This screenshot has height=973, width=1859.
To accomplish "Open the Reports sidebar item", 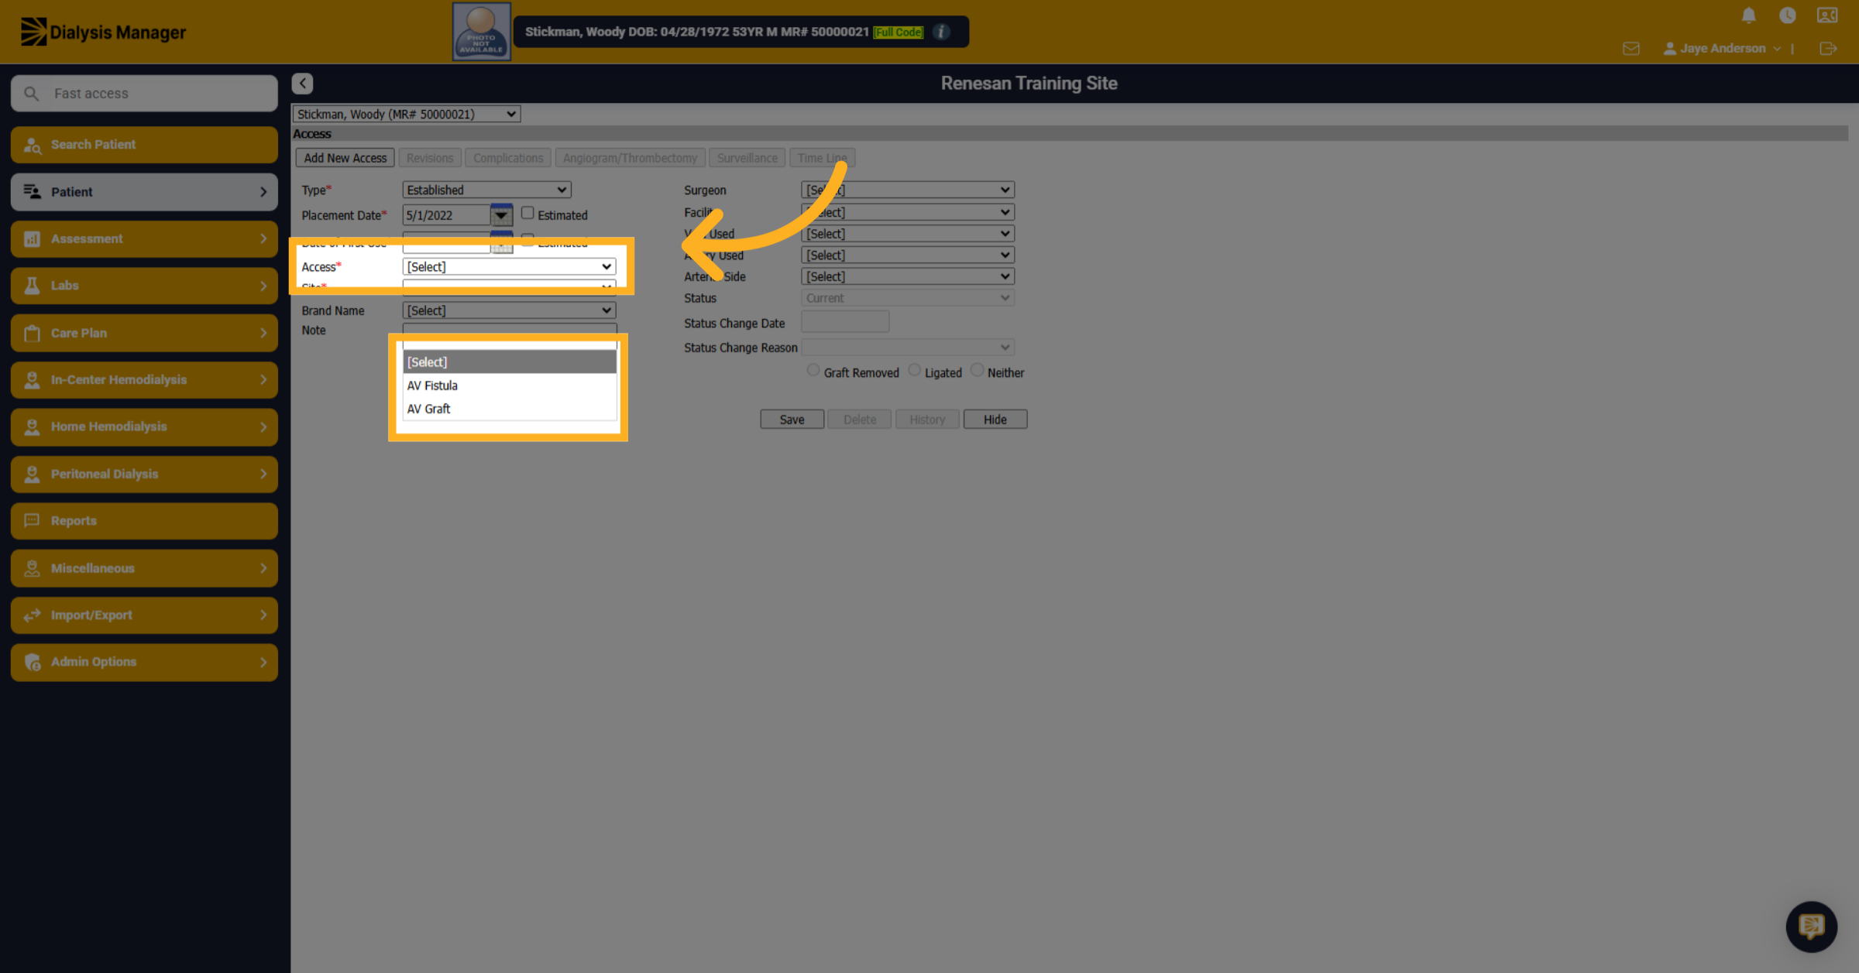I will click(x=144, y=521).
